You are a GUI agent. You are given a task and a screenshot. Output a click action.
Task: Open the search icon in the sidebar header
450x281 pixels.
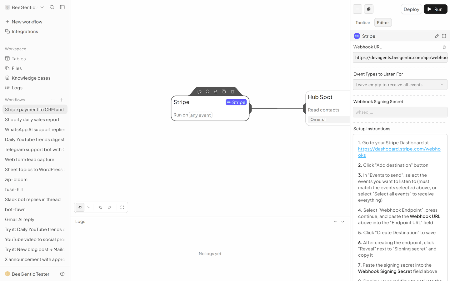[52, 7]
